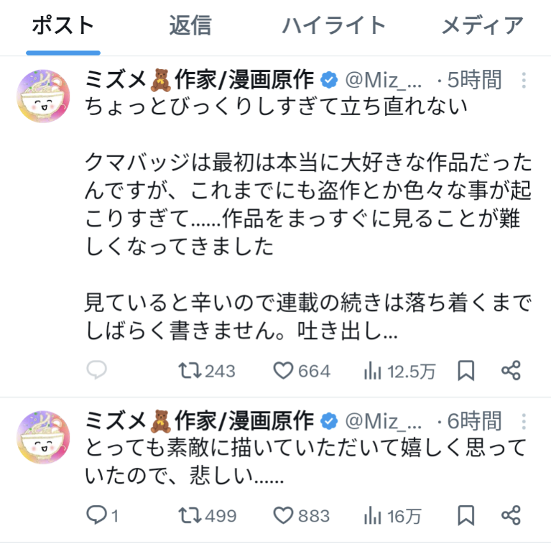Repost the post with 499 reposts
Screen dimensions: 551x549
pyautogui.click(x=190, y=515)
